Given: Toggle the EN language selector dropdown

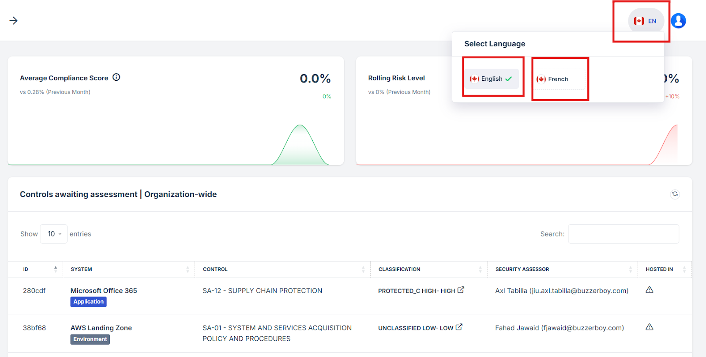Looking at the screenshot, I should point(646,21).
